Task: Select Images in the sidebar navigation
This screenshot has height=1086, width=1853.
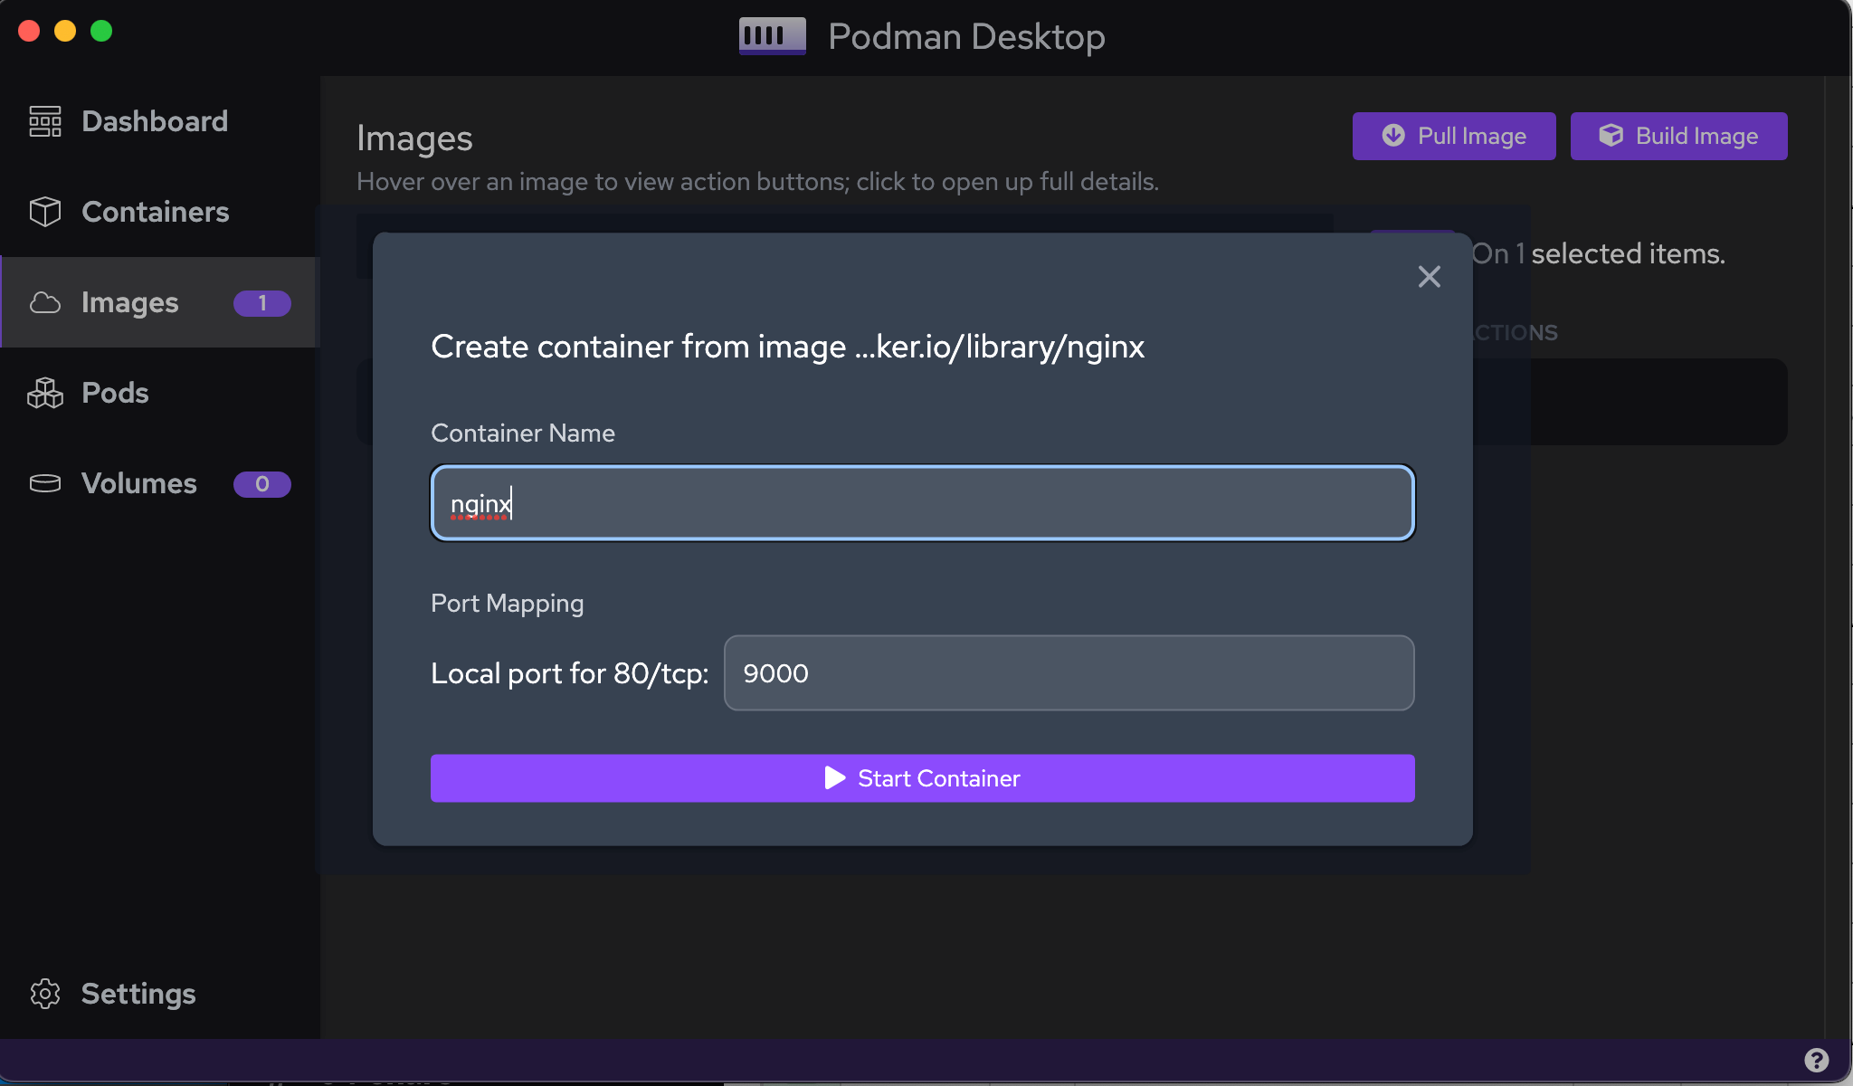Action: [129, 303]
